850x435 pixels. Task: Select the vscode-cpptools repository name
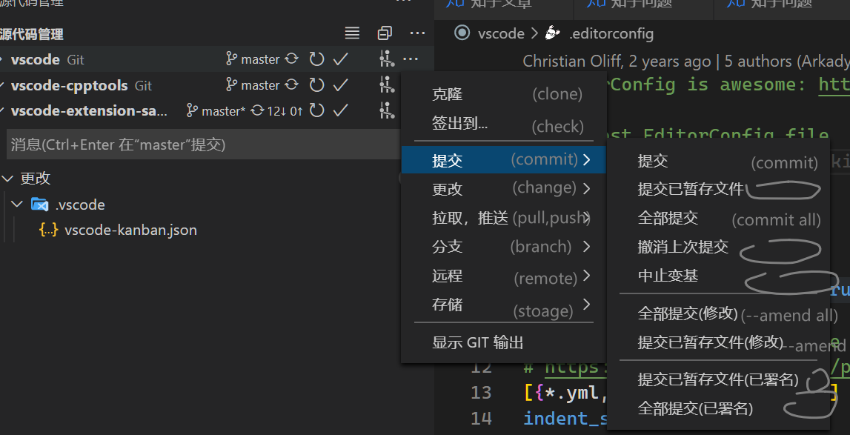(x=70, y=86)
